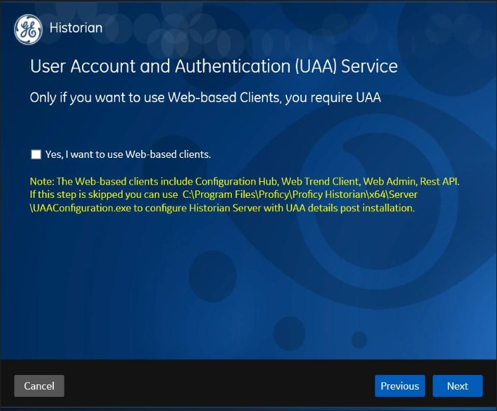Click the note line with the 'C:\Program Files\Proficy' path

click(x=223, y=195)
